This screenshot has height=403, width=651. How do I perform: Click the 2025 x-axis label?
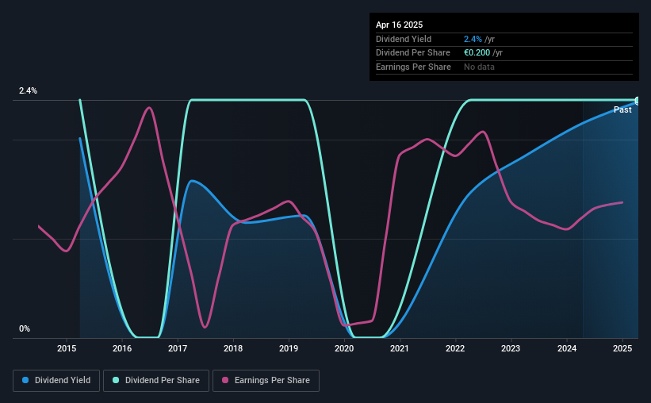pyautogui.click(x=622, y=348)
